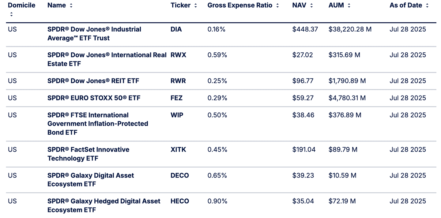Click the HECO ticker symbol
This screenshot has width=441, height=218.
coord(180,201)
